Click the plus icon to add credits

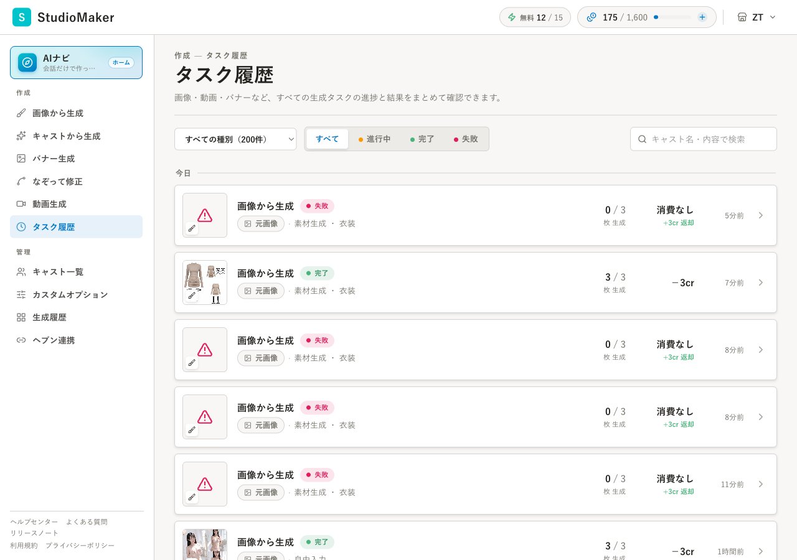tap(702, 17)
